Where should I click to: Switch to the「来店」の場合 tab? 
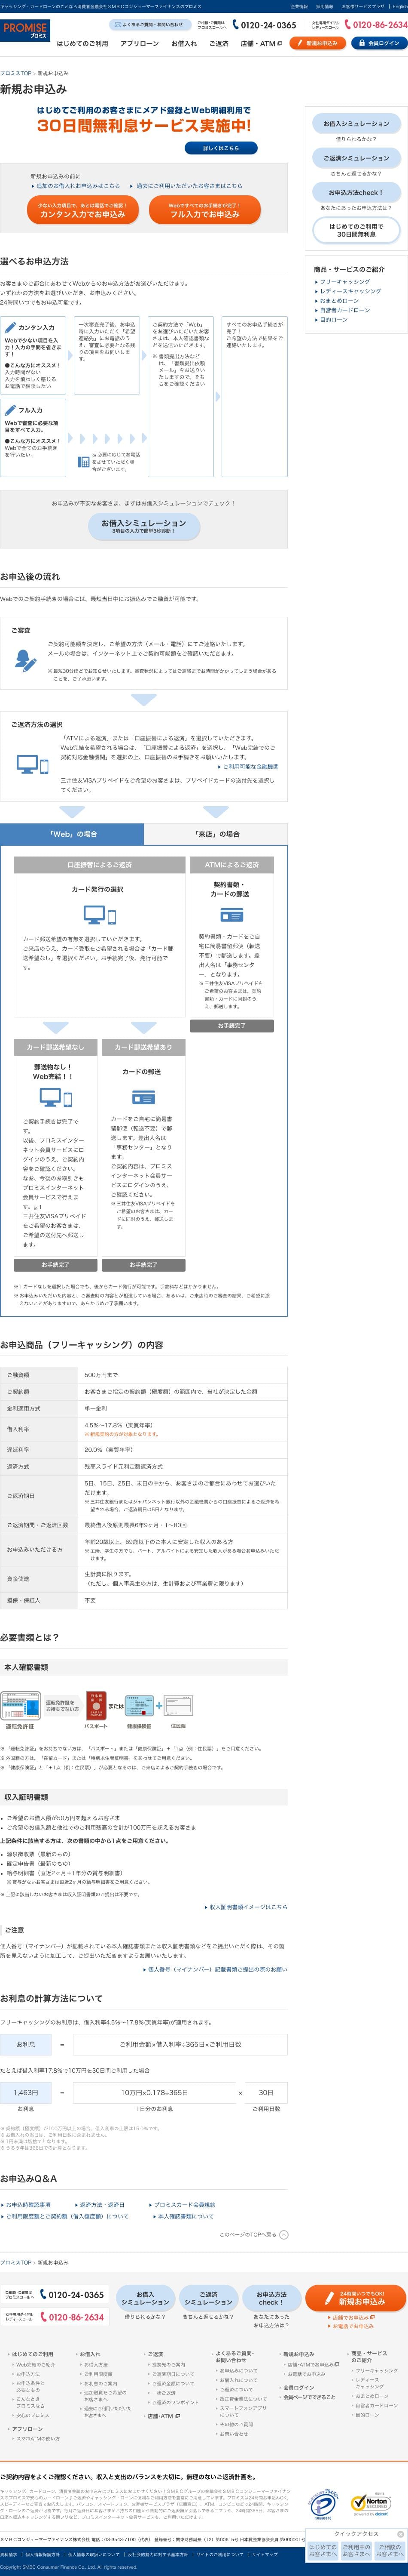pos(216,834)
